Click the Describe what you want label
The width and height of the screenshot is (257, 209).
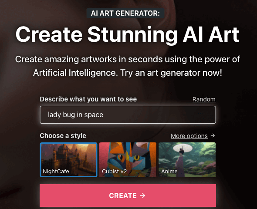click(x=88, y=99)
